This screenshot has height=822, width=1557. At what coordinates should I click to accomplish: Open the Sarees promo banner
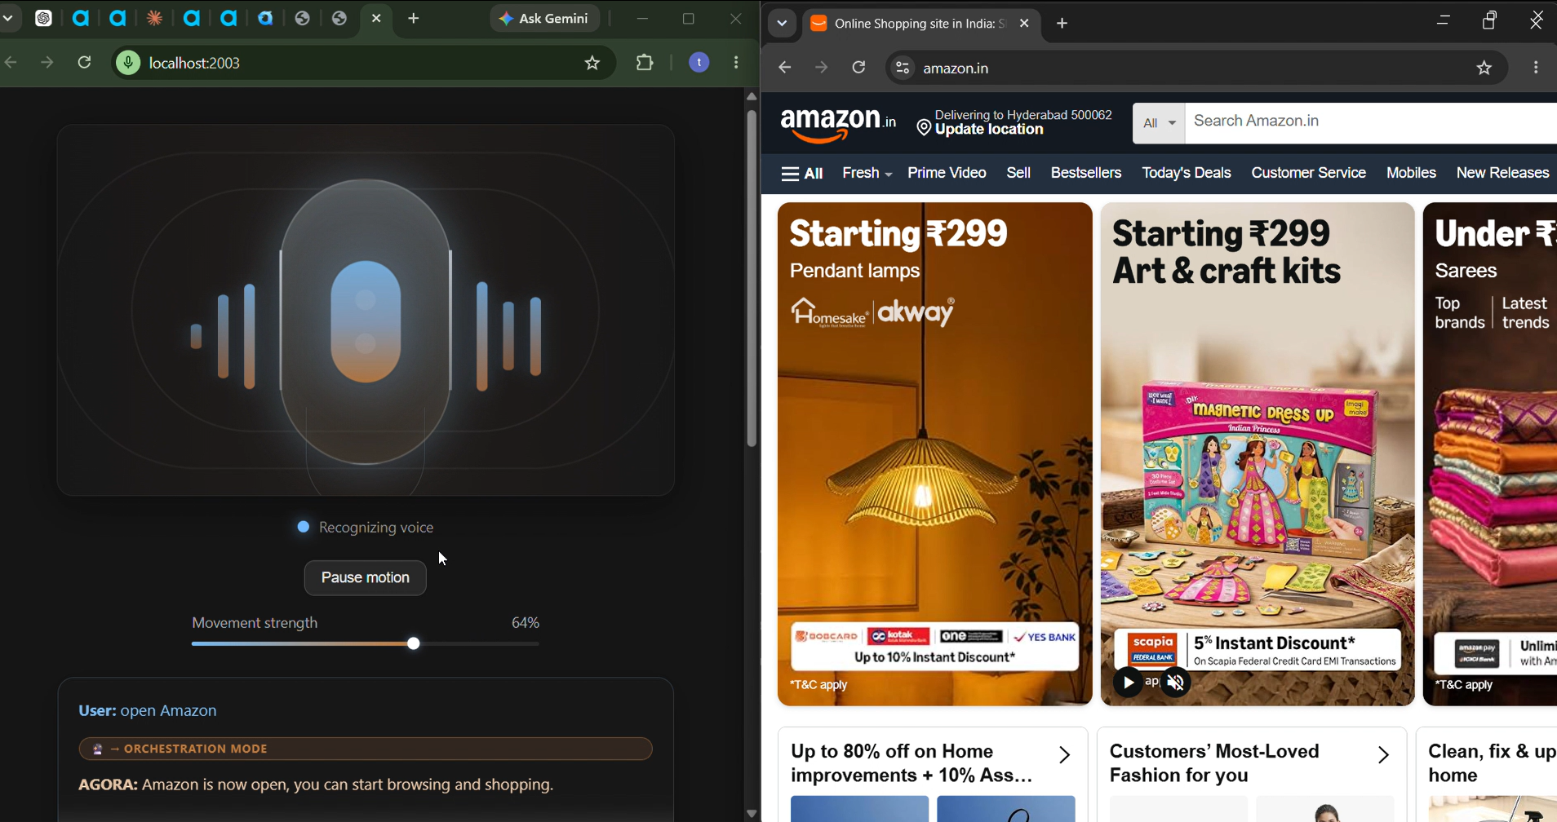click(x=1490, y=454)
